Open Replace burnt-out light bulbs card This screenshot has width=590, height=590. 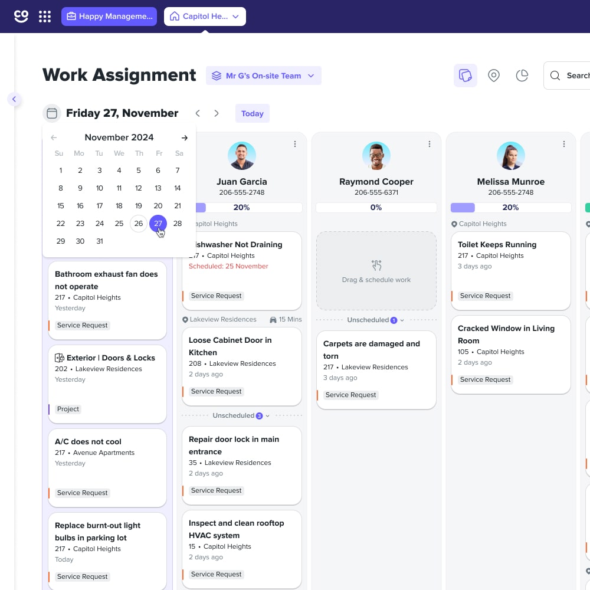107,551
